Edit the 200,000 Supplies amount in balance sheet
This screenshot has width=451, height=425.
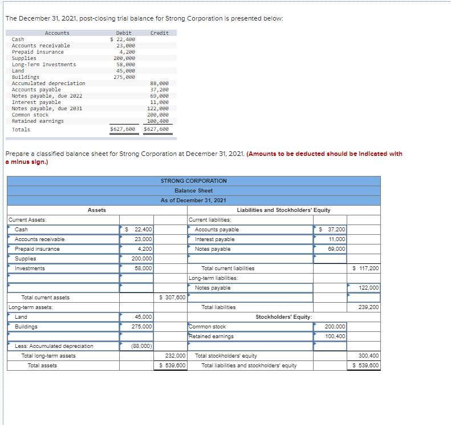[137, 259]
